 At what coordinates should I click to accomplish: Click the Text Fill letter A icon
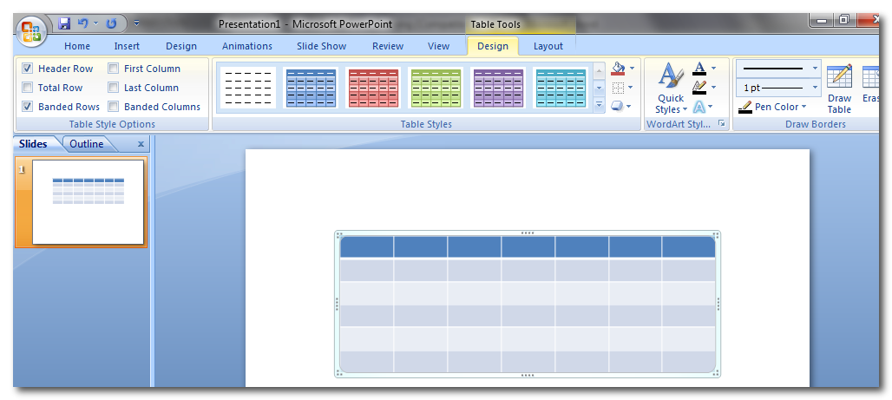pyautogui.click(x=699, y=68)
